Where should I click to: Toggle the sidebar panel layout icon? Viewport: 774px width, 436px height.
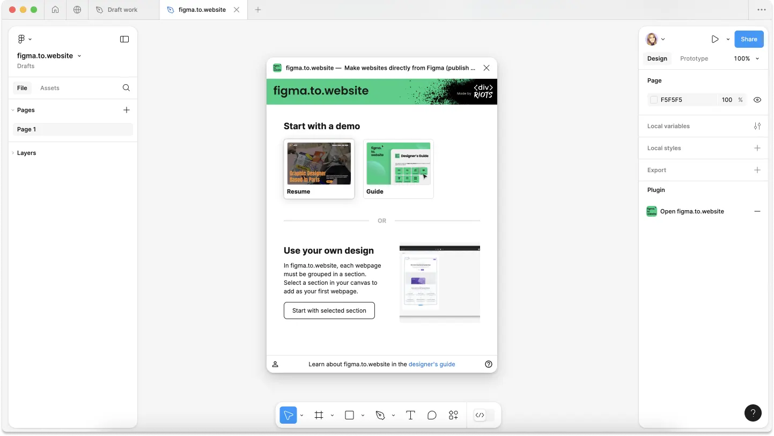coord(124,39)
